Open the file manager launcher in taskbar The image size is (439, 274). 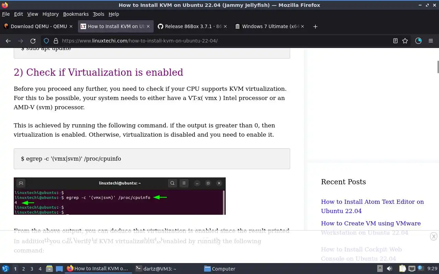[49, 269]
